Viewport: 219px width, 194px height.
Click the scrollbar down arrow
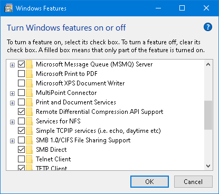tap(208, 166)
